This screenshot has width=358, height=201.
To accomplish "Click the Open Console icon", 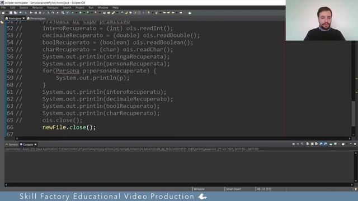I will 343,144.
